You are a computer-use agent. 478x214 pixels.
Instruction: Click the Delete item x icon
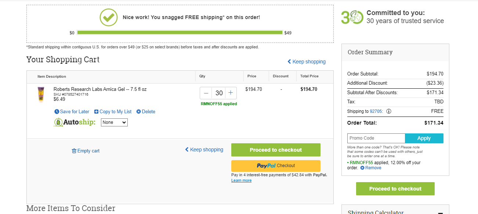pos(138,112)
